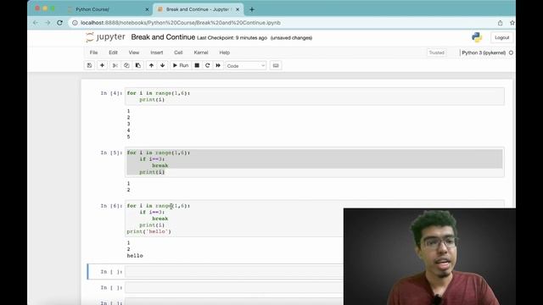The image size is (543, 305).
Task: Open the Insert menu
Action: (x=156, y=53)
